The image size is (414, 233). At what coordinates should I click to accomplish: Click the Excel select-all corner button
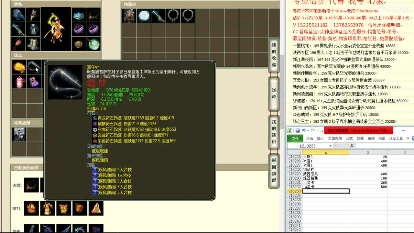pyautogui.click(x=295, y=152)
